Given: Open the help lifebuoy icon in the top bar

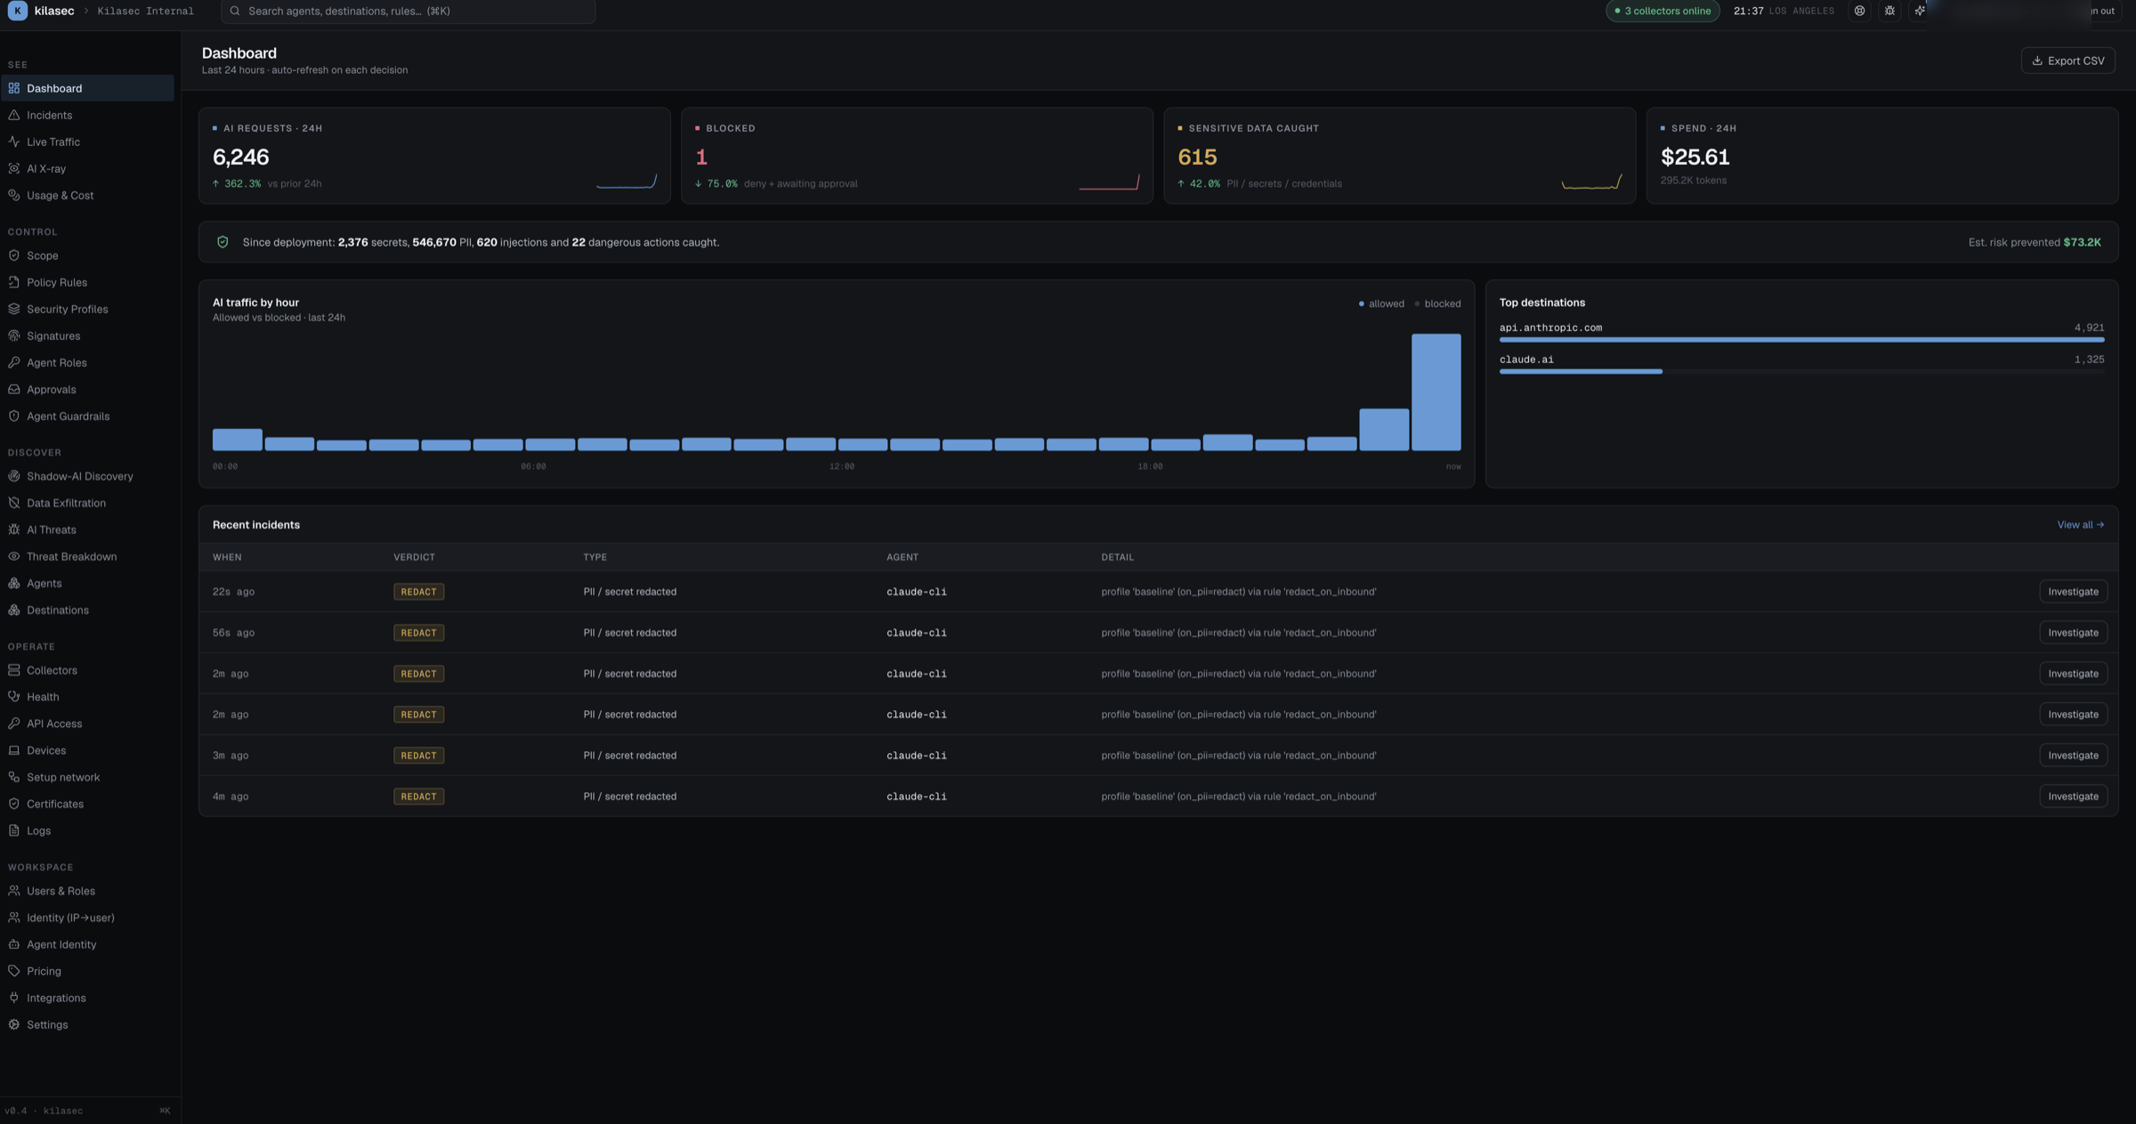Looking at the screenshot, I should (x=1859, y=11).
